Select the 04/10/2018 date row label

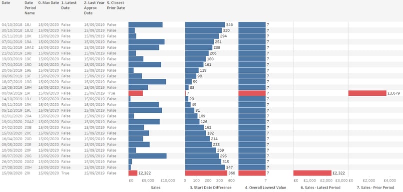coord(12,24)
